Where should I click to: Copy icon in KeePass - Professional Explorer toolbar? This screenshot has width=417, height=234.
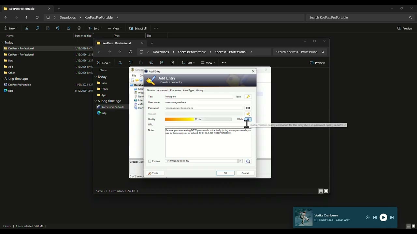coord(130,63)
